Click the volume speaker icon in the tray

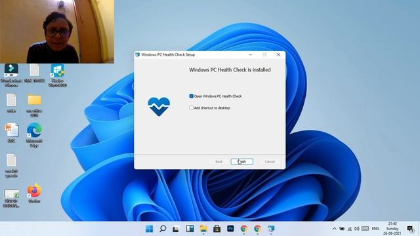(x=356, y=229)
